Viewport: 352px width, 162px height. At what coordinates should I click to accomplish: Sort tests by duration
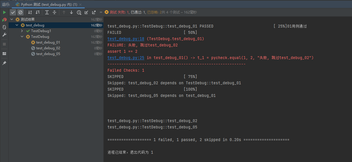pos(37,12)
